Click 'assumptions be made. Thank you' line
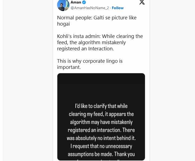The image size is (195, 161). coord(101,154)
